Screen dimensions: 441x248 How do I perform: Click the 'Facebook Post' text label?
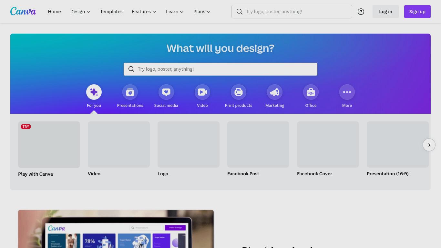pos(243,174)
